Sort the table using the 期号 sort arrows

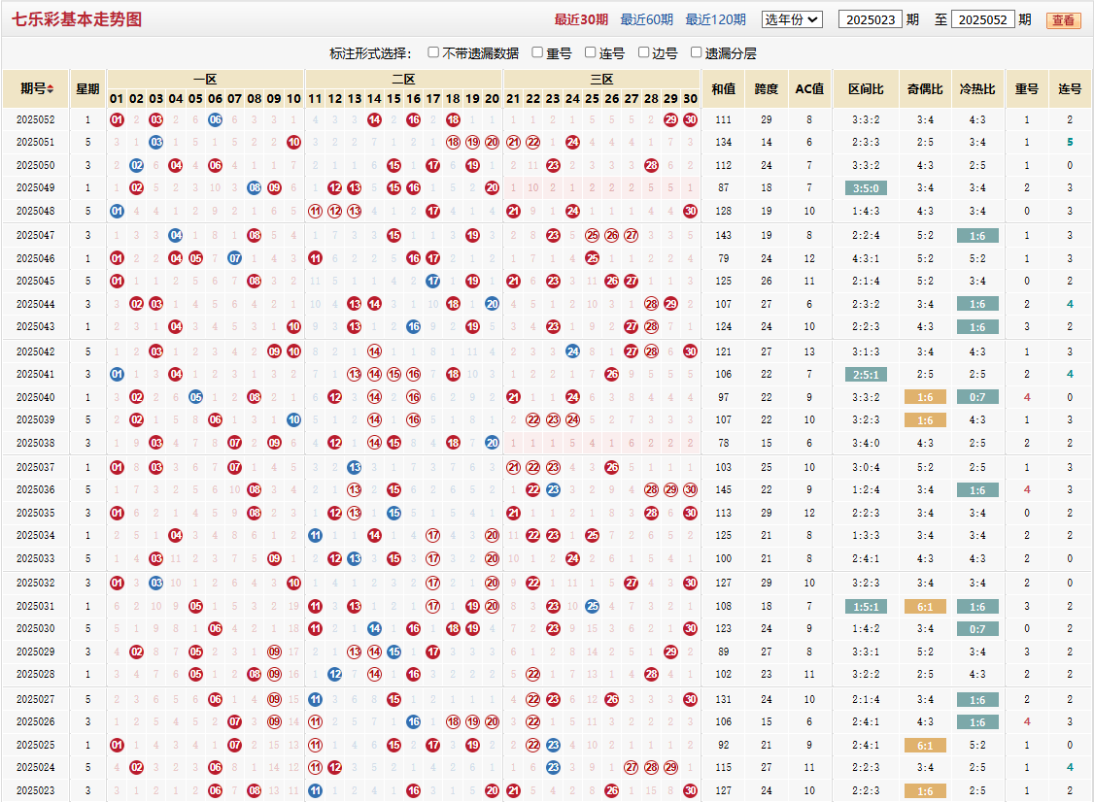[51, 89]
